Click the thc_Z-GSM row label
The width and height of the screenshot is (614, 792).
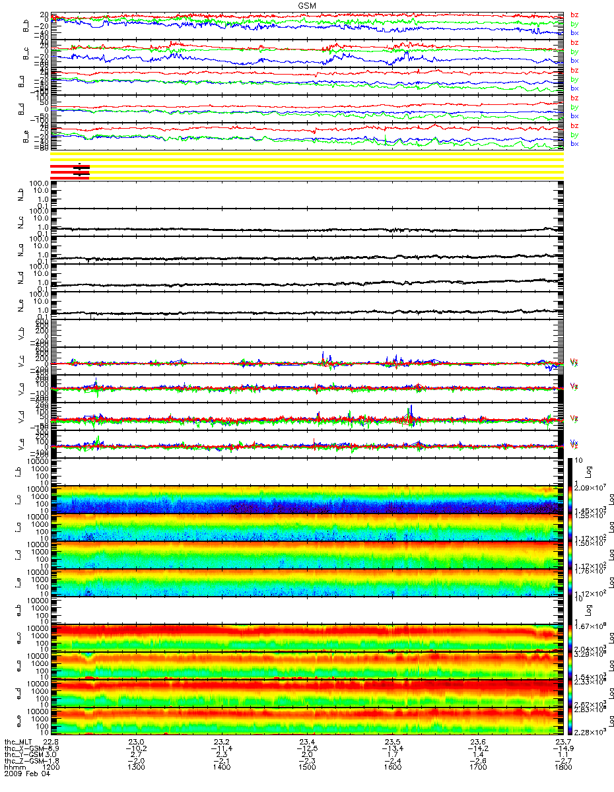click(23, 761)
